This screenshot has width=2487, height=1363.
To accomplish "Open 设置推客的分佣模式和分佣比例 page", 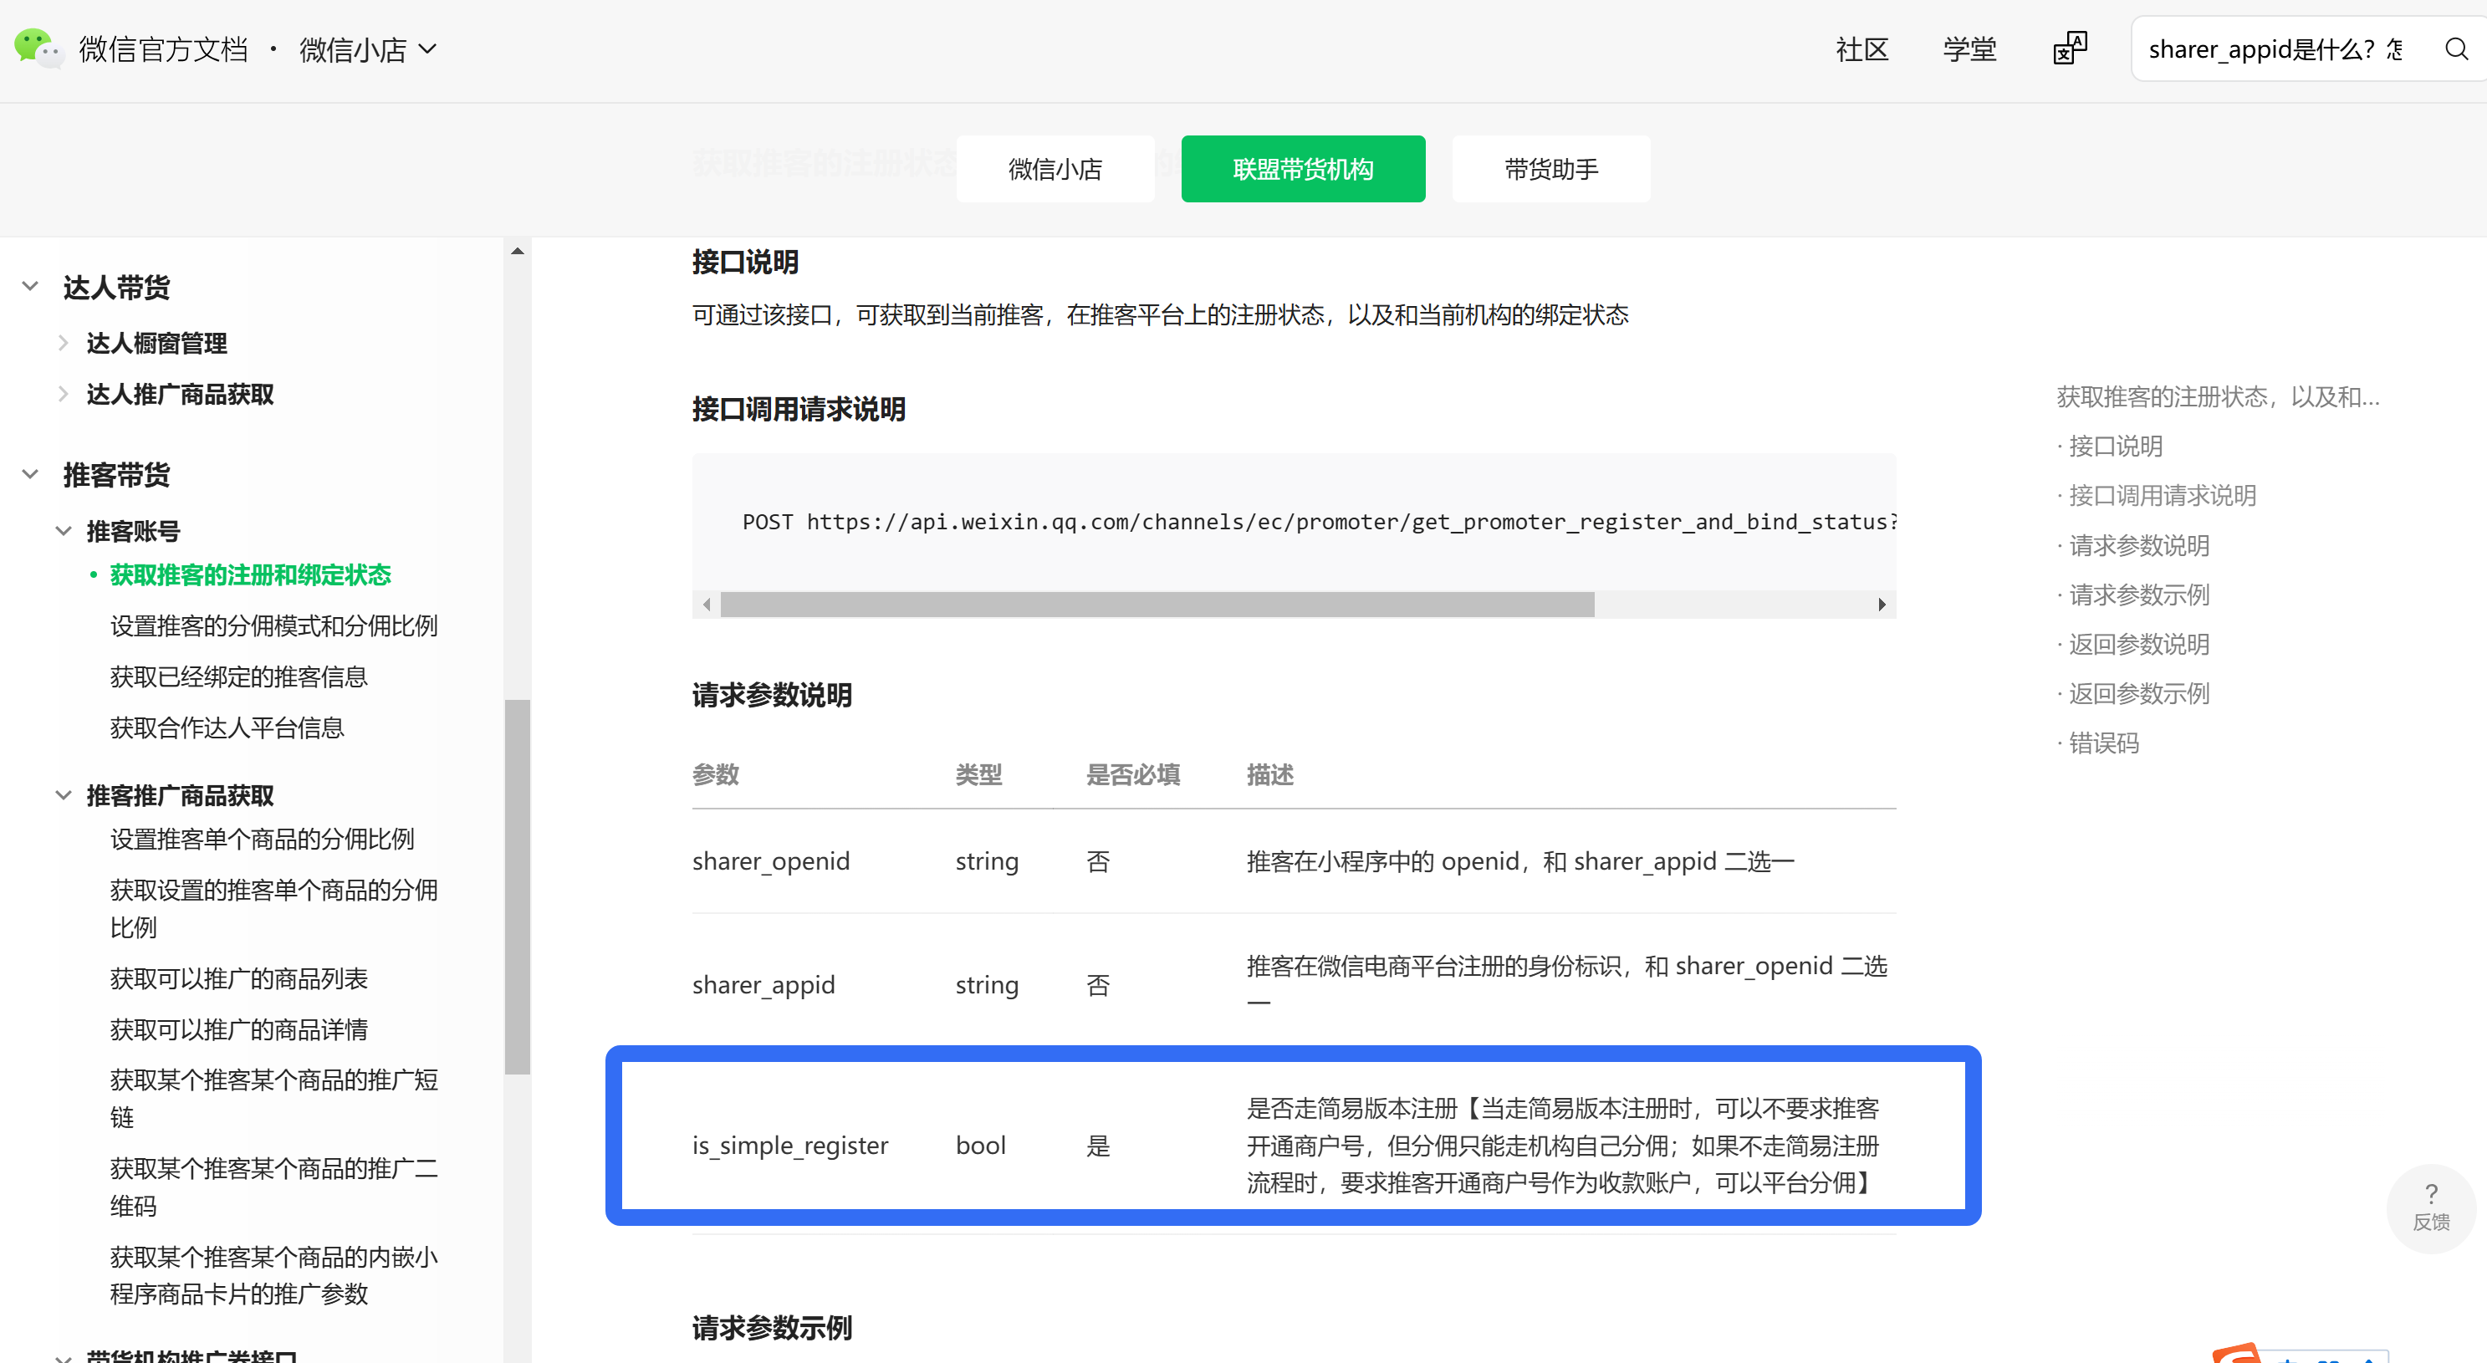I will point(273,625).
